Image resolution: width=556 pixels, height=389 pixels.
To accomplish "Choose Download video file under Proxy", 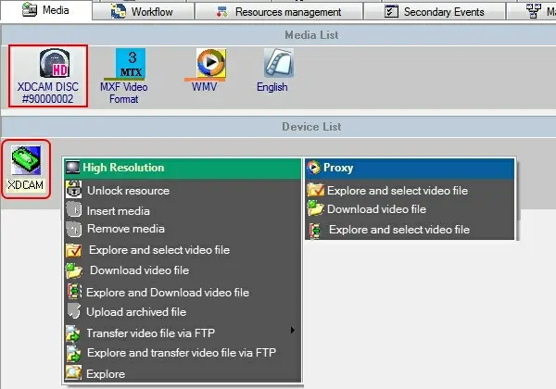I will 376,209.
